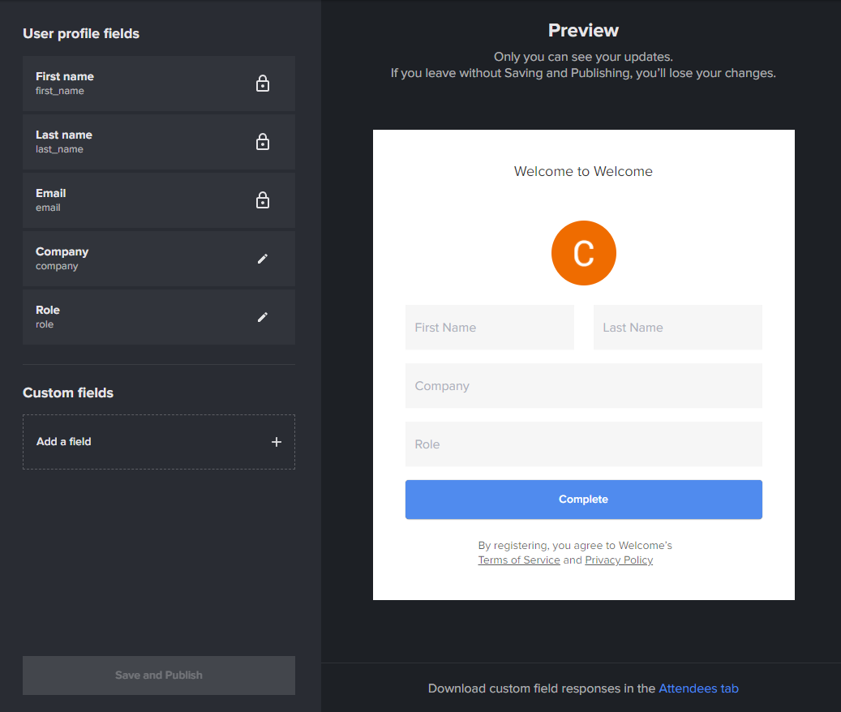Focus the Last Name preview input

tap(678, 328)
